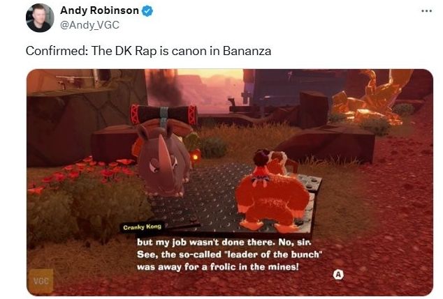Image resolution: width=443 pixels, height=299 pixels.
Task: Click the glowing lantern beside the rhino
Action: pyautogui.click(x=195, y=156)
